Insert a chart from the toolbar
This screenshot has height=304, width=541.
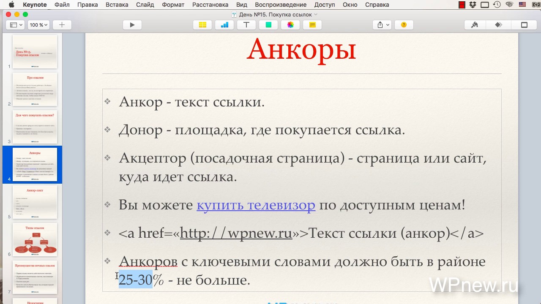coord(224,25)
